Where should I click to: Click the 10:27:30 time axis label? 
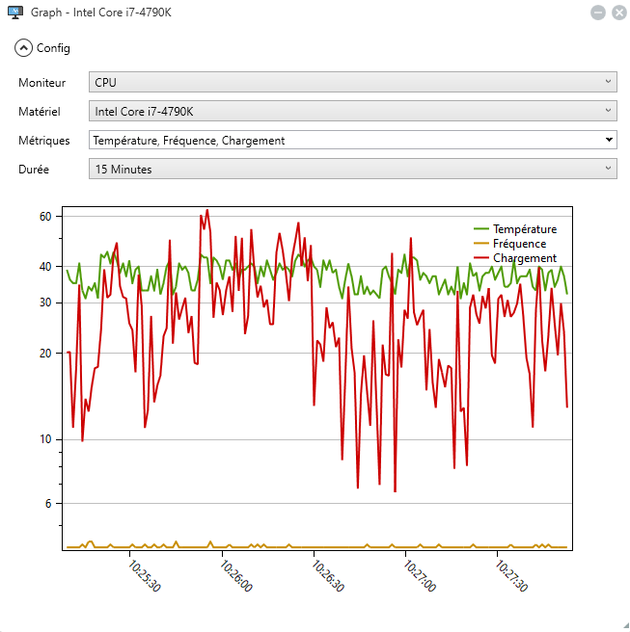[x=511, y=575]
